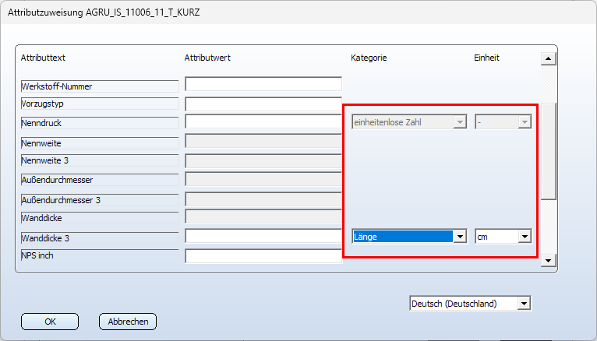The image size is (597, 341).
Task: Focus the Werkstoff-Nummer value field
Action: [x=263, y=84]
